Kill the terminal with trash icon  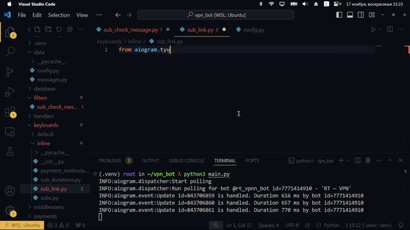pyautogui.click(x=368, y=160)
